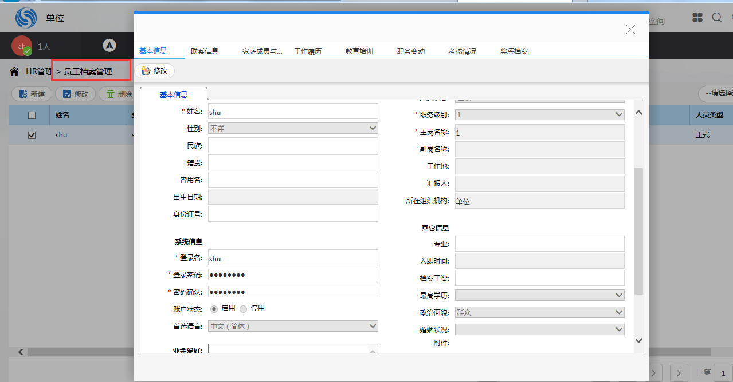Uncheck the checkbox for row shu
Screen dimensions: 733x382
pos(32,135)
